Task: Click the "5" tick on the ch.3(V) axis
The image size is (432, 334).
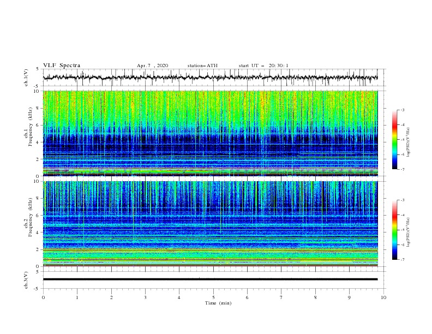Action: tap(38, 272)
